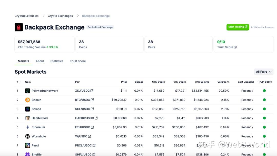The width and height of the screenshot is (277, 156).
Task: Click the Bitcoin coin icon
Action: pos(27,100)
